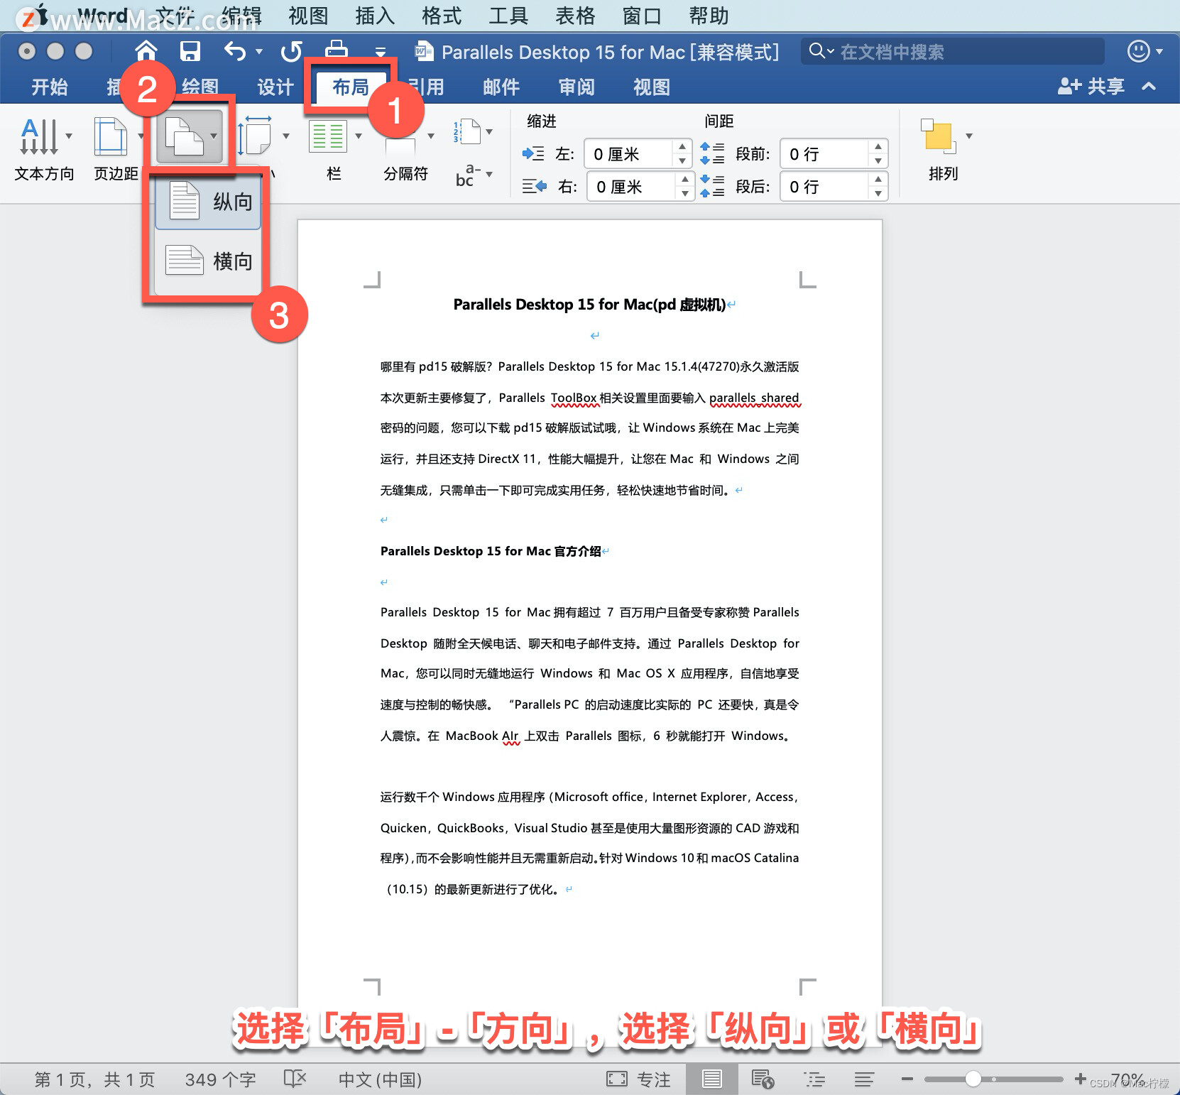Click the page count in status bar
Viewport: 1180px width, 1095px height.
pos(94,1079)
